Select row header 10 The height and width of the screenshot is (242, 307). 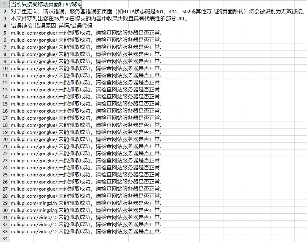point(5,68)
